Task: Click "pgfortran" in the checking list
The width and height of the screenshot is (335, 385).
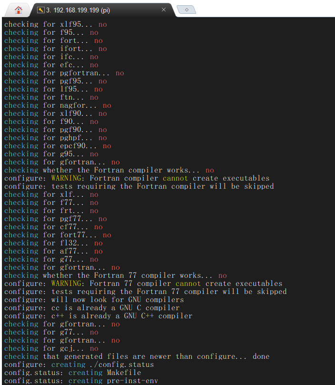Action: point(79,73)
